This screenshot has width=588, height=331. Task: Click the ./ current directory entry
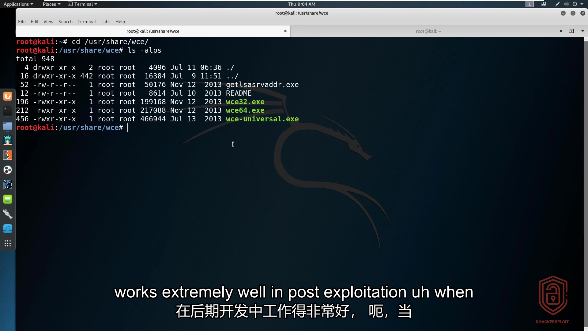[x=230, y=67]
